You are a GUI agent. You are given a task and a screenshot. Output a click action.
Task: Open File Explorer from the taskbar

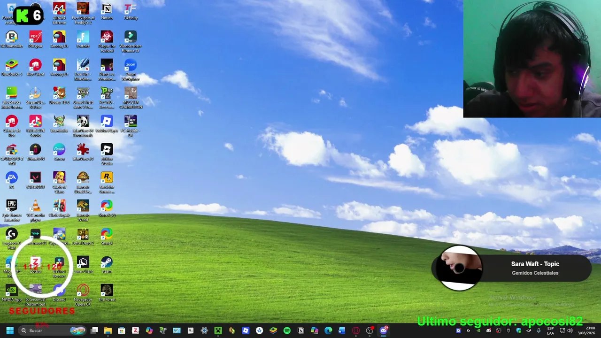108,330
